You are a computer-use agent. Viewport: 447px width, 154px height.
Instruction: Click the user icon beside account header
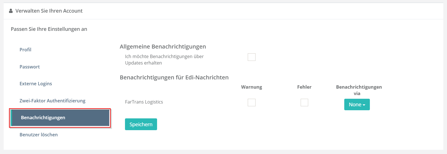[x=11, y=11]
